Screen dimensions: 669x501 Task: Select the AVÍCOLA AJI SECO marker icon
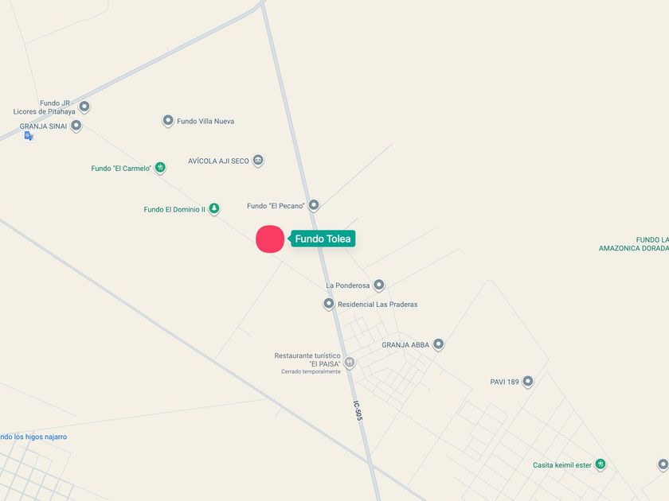tap(258, 160)
